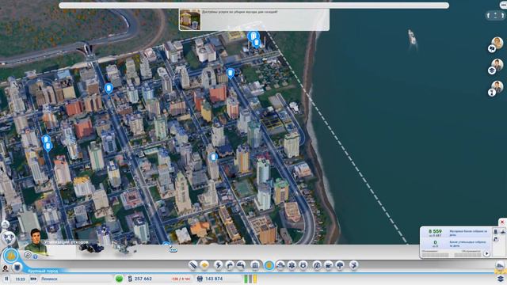This screenshot has width=507, height=285.
Task: Click the garbage services notification message text
Action: pyautogui.click(x=239, y=12)
